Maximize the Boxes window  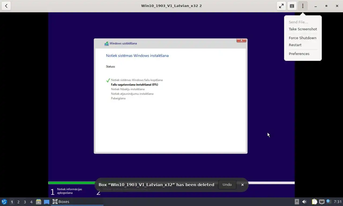tap(326, 6)
